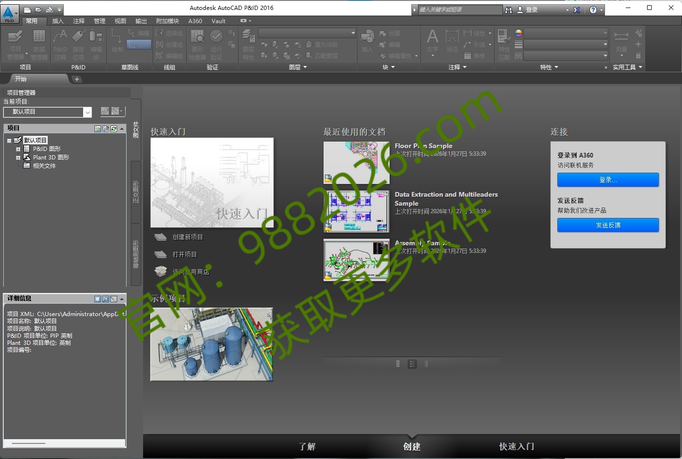Click the preview icon in 详细信息 panel header
The width and height of the screenshot is (682, 459).
[106, 299]
